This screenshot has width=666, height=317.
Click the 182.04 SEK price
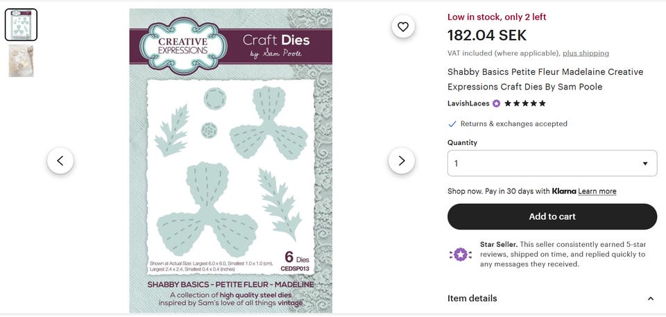[487, 35]
